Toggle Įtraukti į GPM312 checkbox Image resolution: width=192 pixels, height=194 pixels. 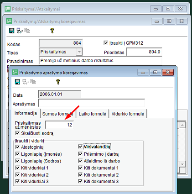pyautogui.click(x=106, y=43)
